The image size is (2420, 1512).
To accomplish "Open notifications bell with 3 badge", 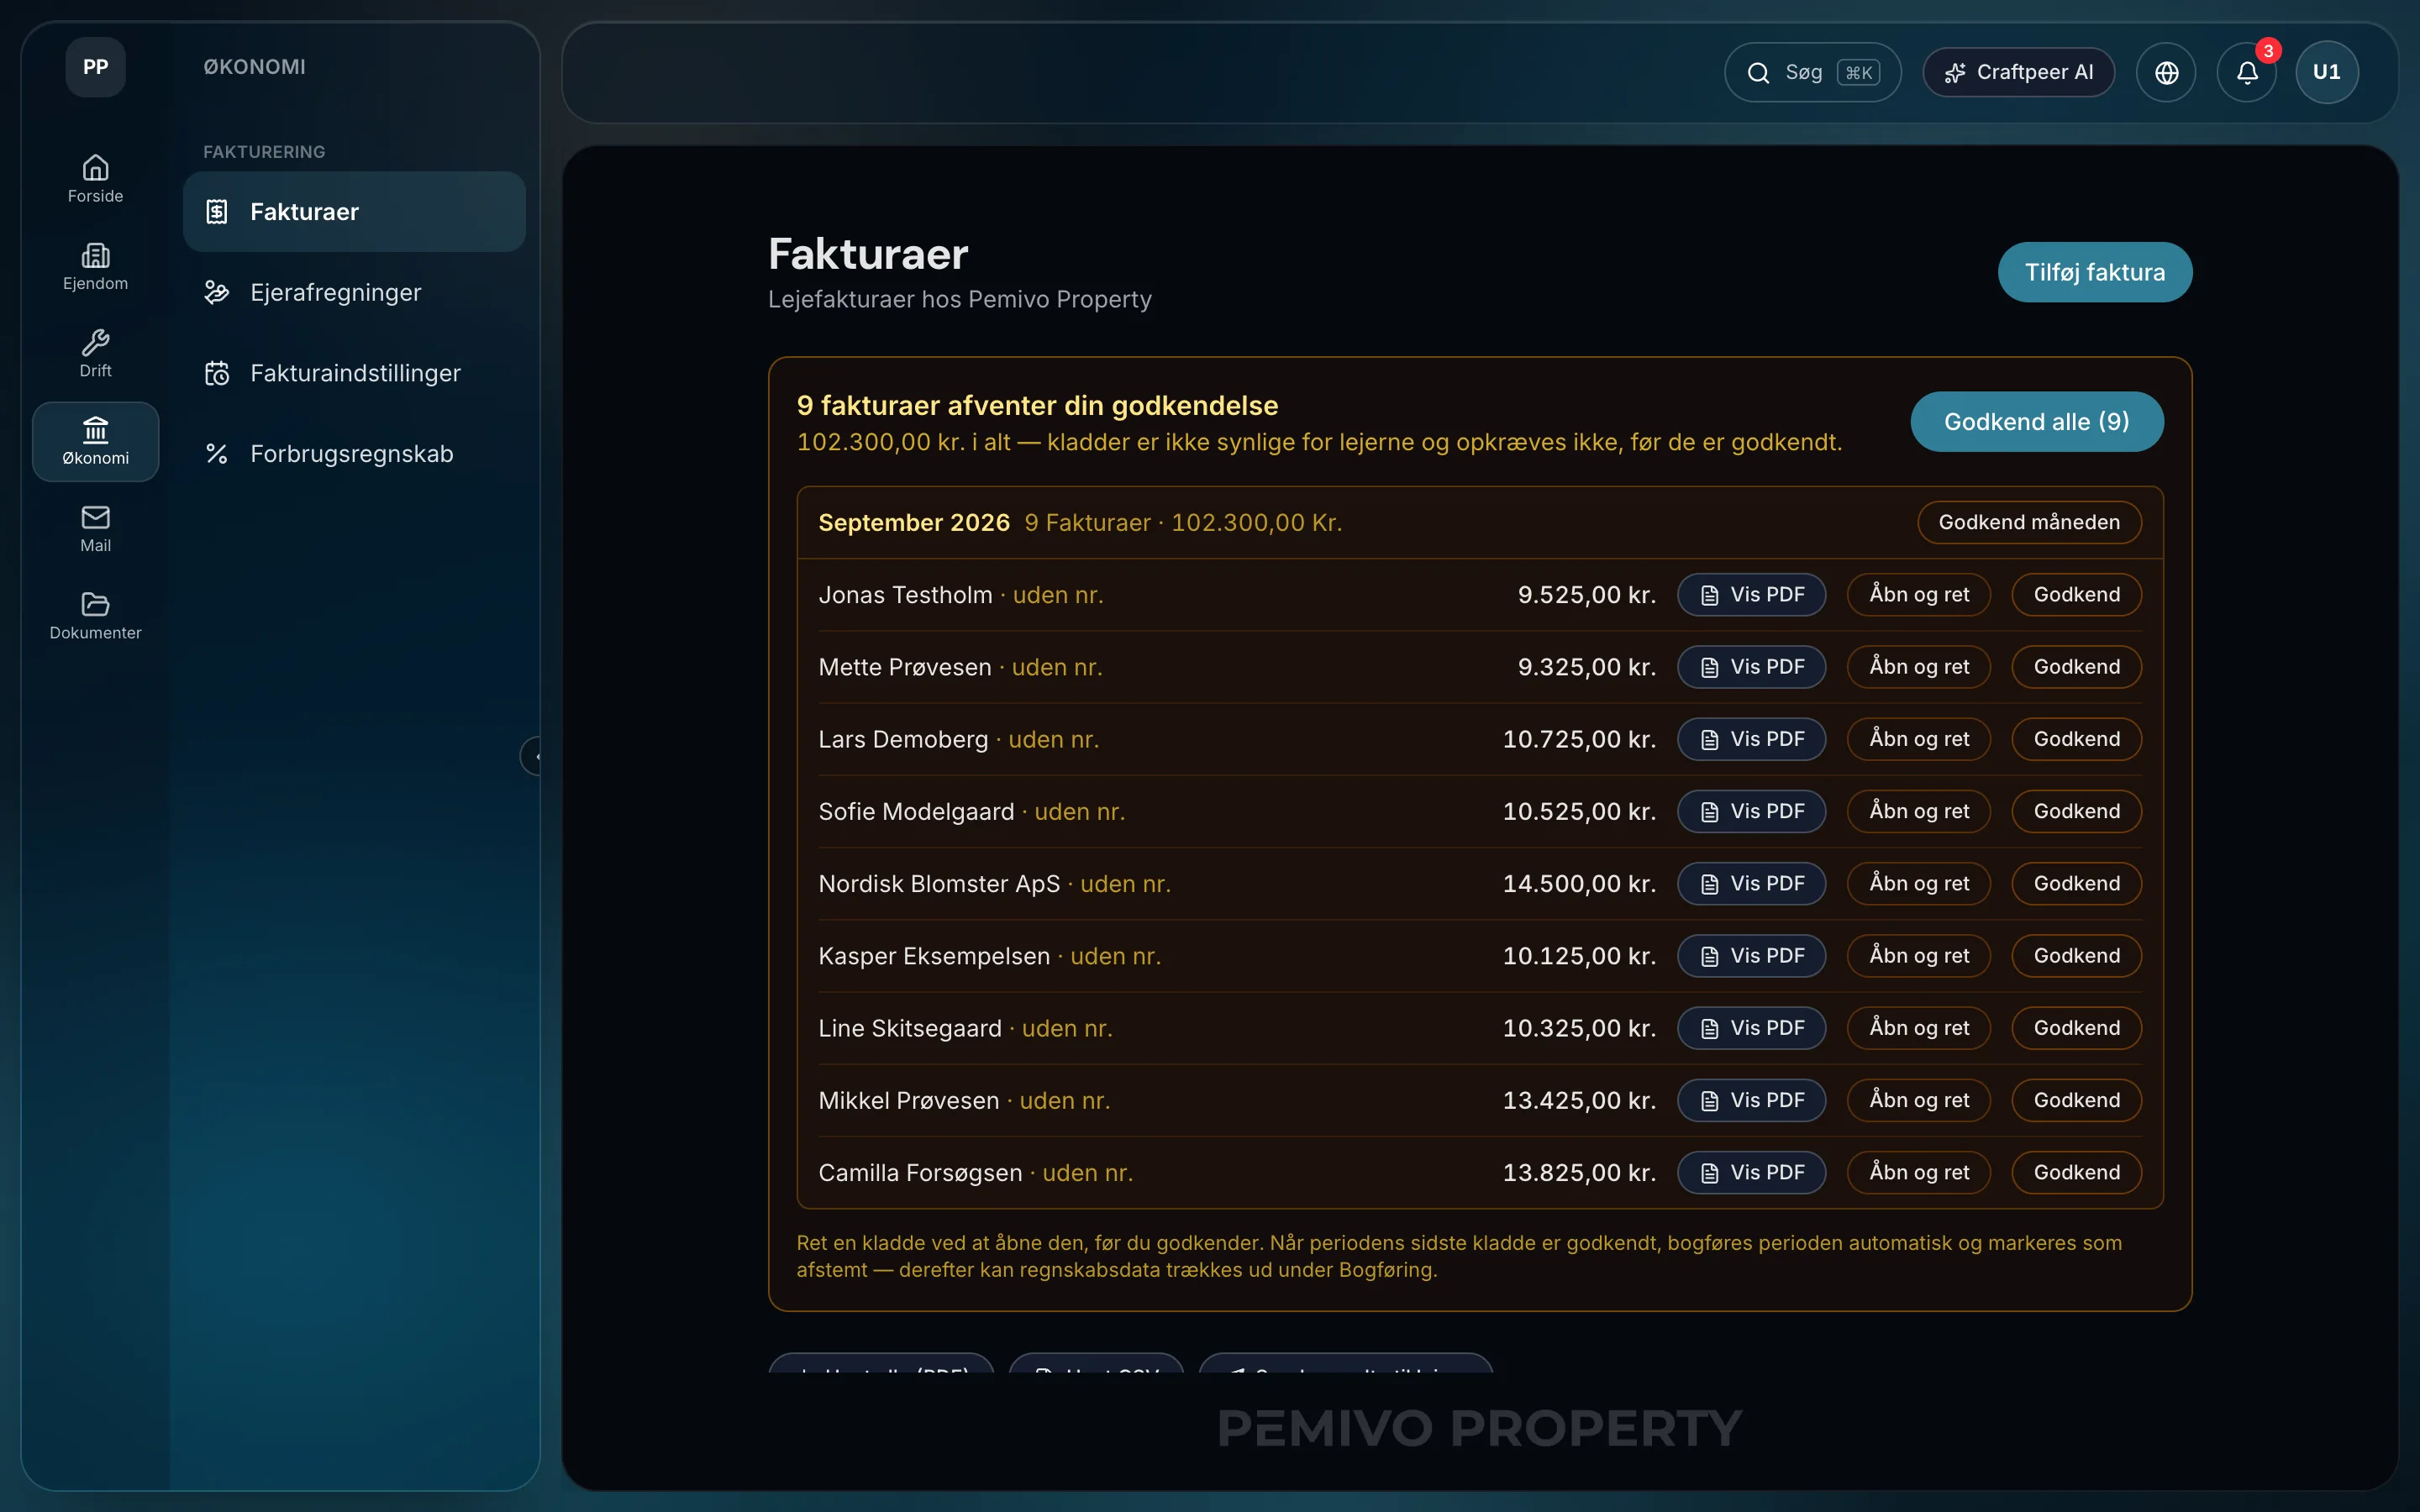I will 2247,72.
